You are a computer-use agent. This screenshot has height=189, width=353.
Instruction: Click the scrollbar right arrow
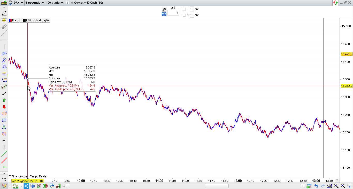tap(303, 186)
